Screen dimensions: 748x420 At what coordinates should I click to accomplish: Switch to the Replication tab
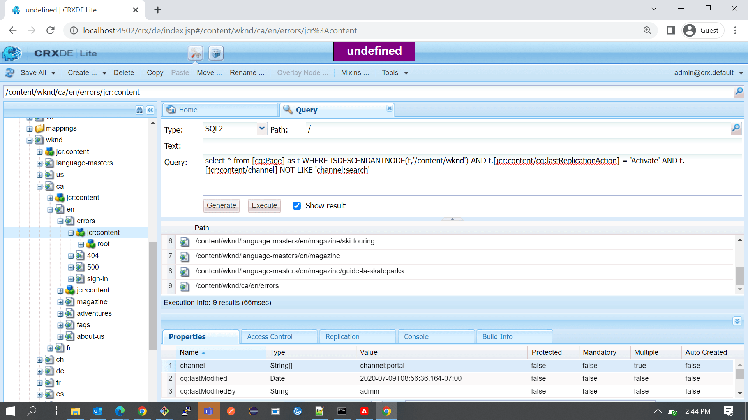click(342, 336)
